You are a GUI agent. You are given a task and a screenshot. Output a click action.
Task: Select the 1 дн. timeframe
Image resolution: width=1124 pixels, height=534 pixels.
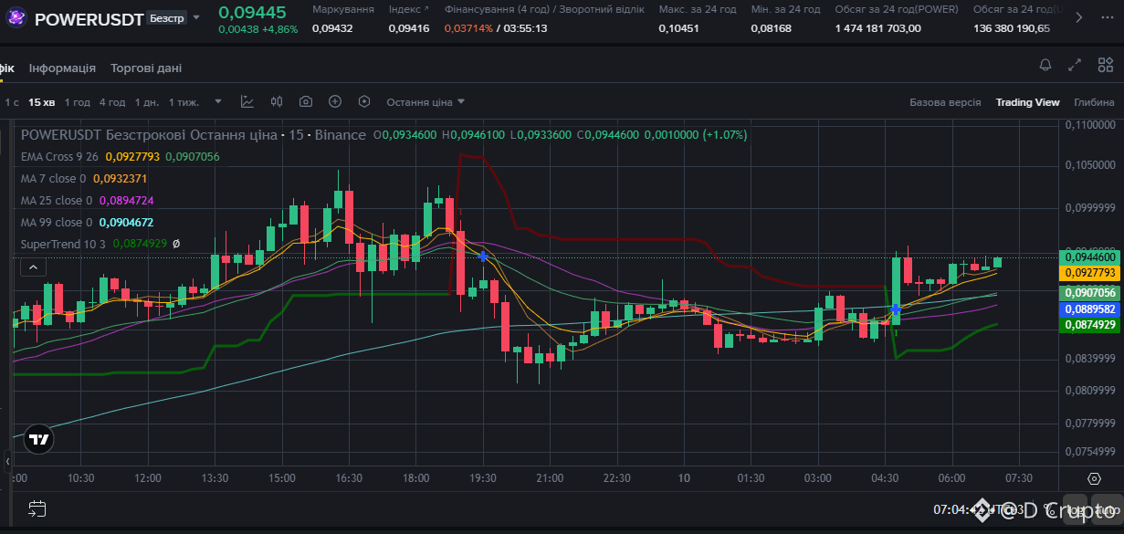pos(147,102)
